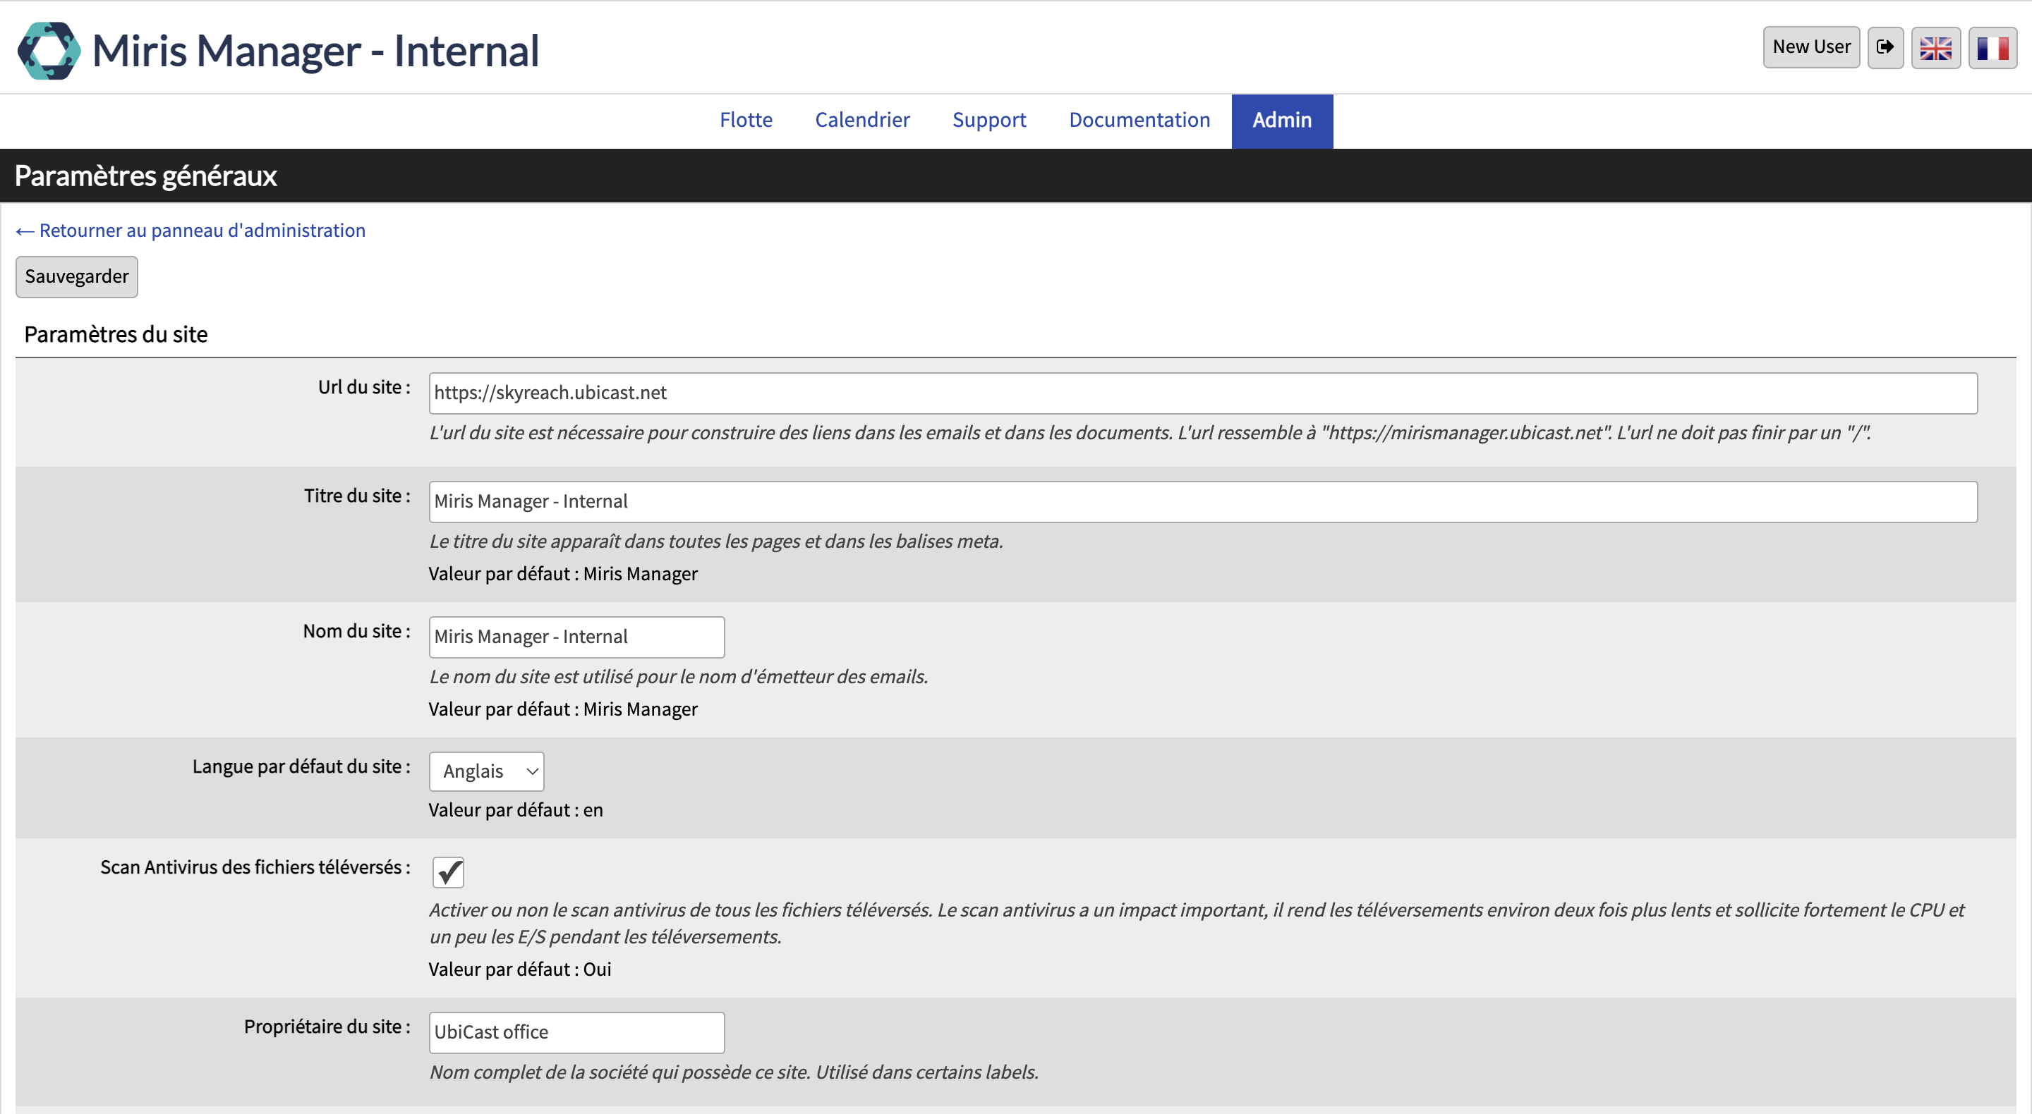Viewport: 2032px width, 1114px height.
Task: Open the Support tab
Action: (989, 120)
